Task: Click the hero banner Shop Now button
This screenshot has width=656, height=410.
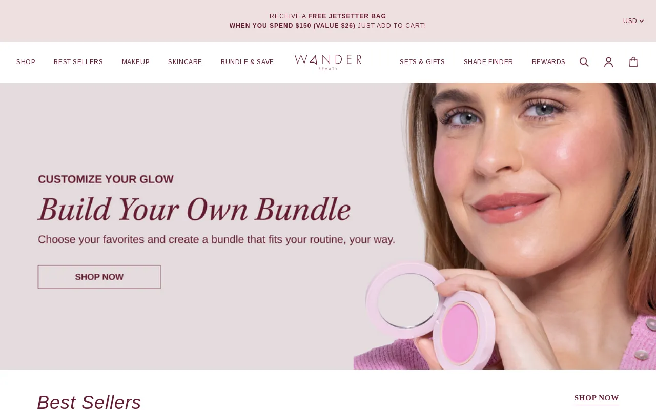Action: click(99, 277)
